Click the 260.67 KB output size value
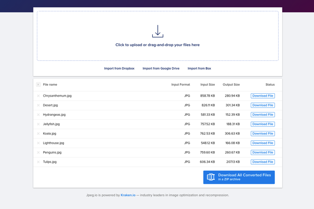 232,153
